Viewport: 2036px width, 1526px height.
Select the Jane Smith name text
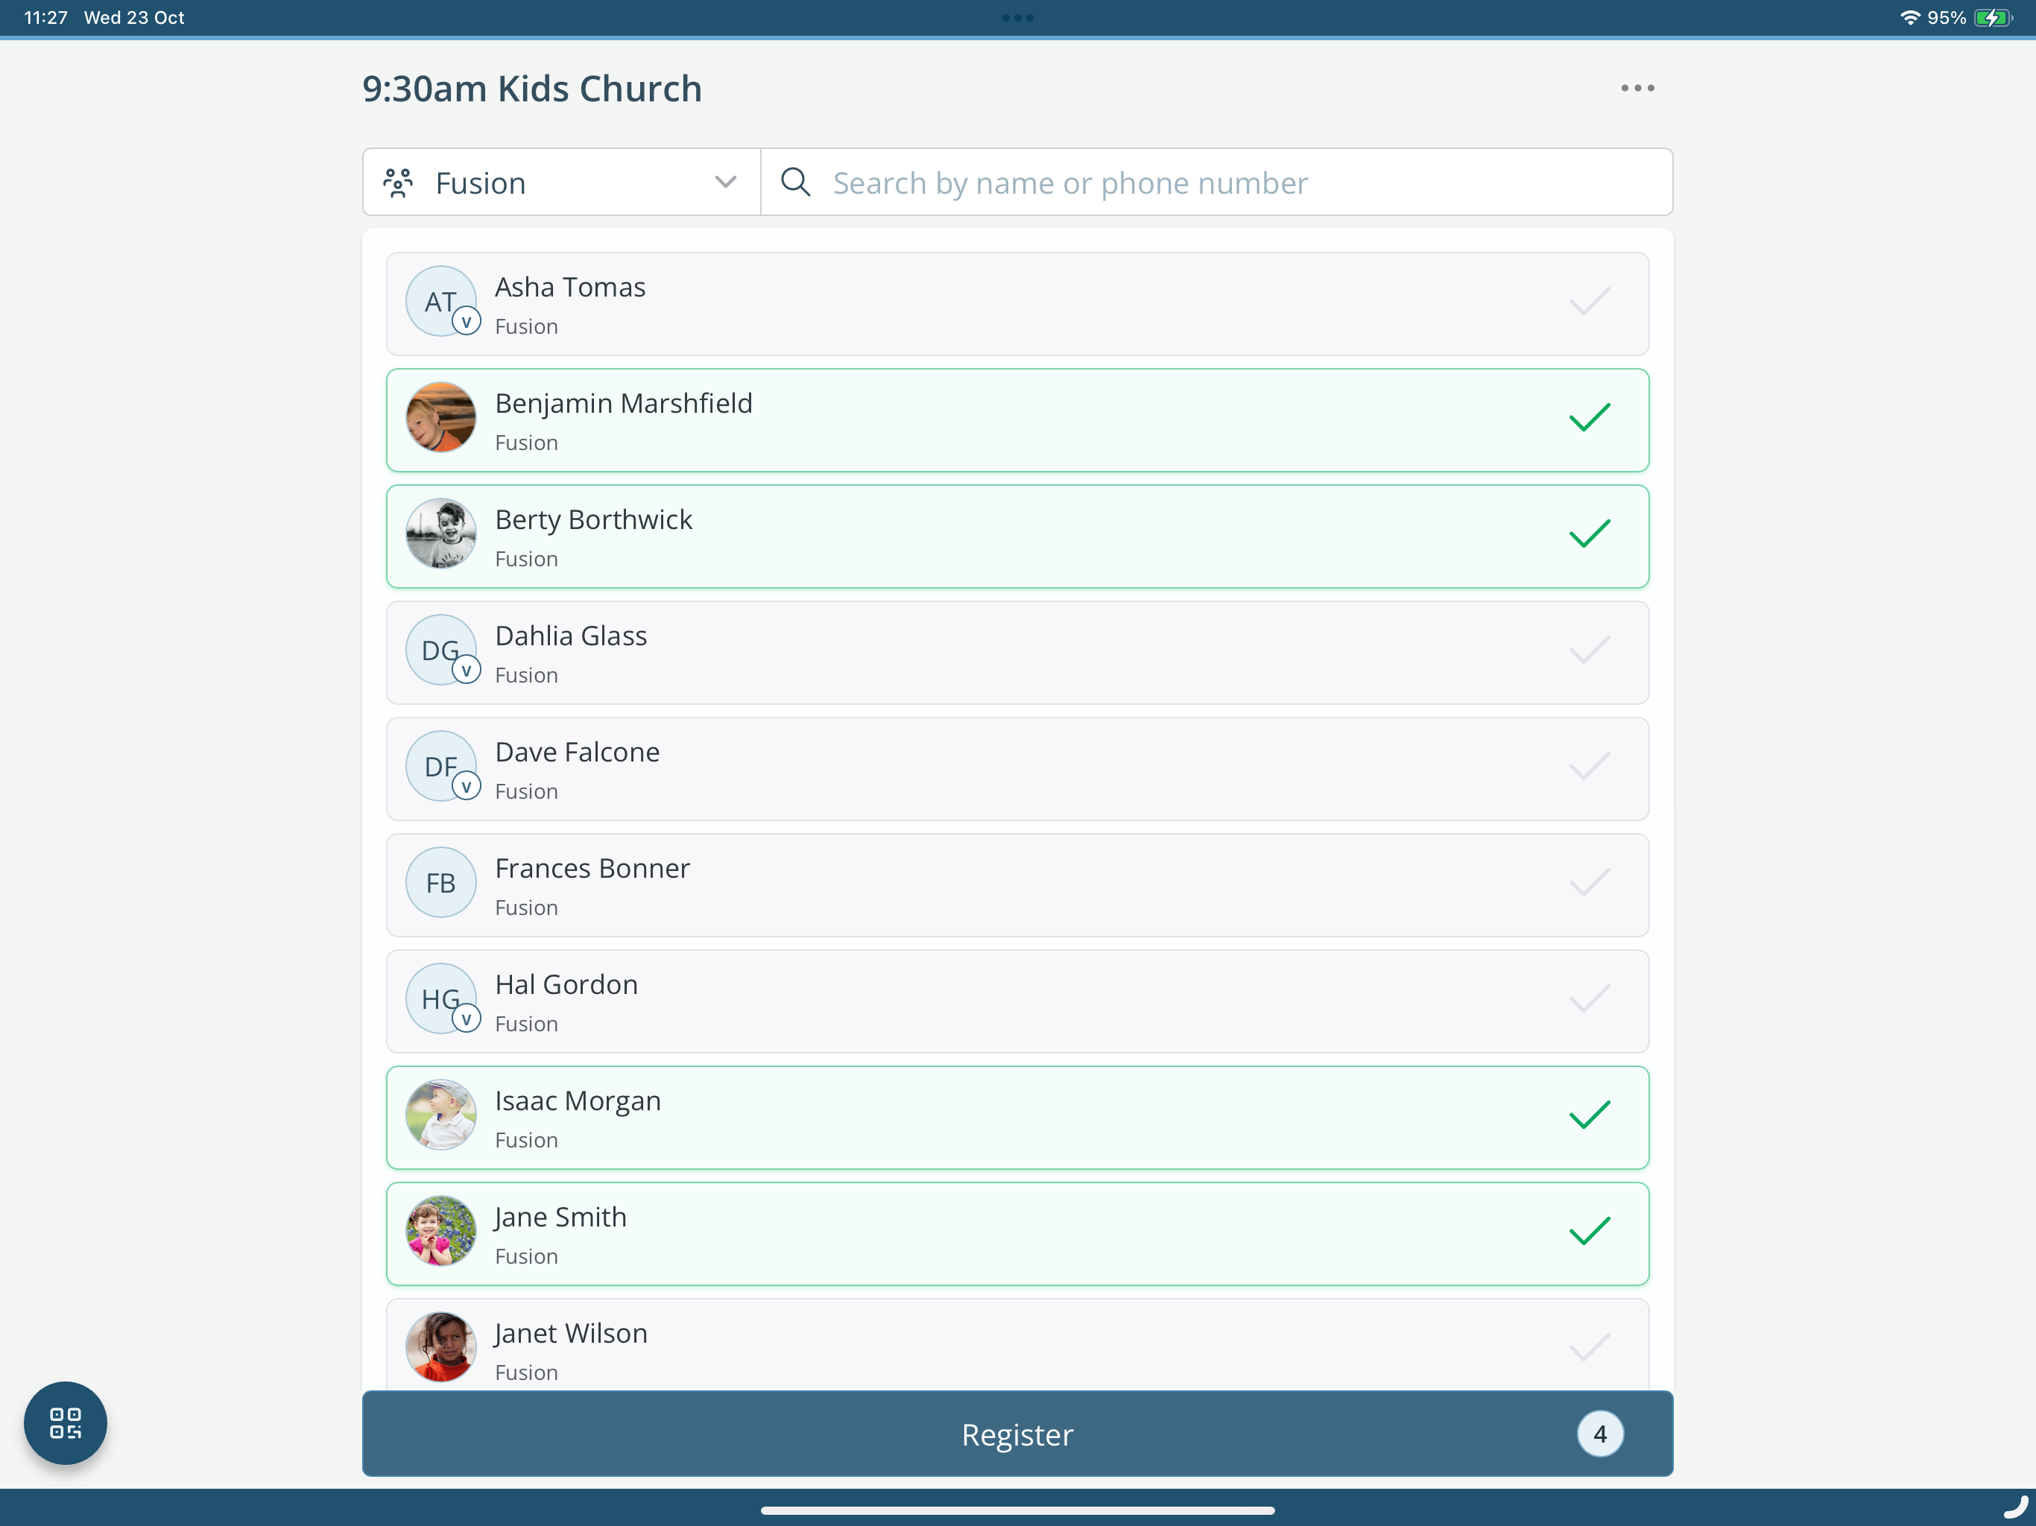point(560,1217)
